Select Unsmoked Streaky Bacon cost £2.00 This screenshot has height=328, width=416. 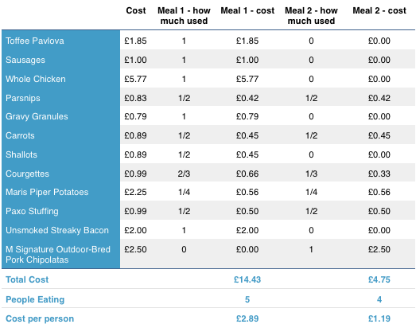[x=135, y=230]
